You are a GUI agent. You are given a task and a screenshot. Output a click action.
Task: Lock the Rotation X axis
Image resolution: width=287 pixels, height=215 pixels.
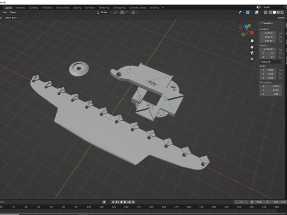point(280,50)
